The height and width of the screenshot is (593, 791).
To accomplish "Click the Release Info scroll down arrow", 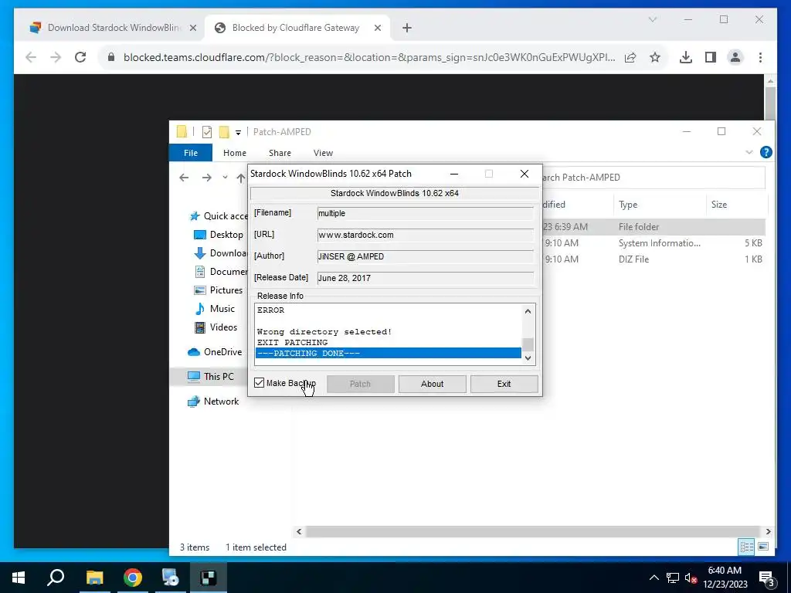I will (x=528, y=357).
